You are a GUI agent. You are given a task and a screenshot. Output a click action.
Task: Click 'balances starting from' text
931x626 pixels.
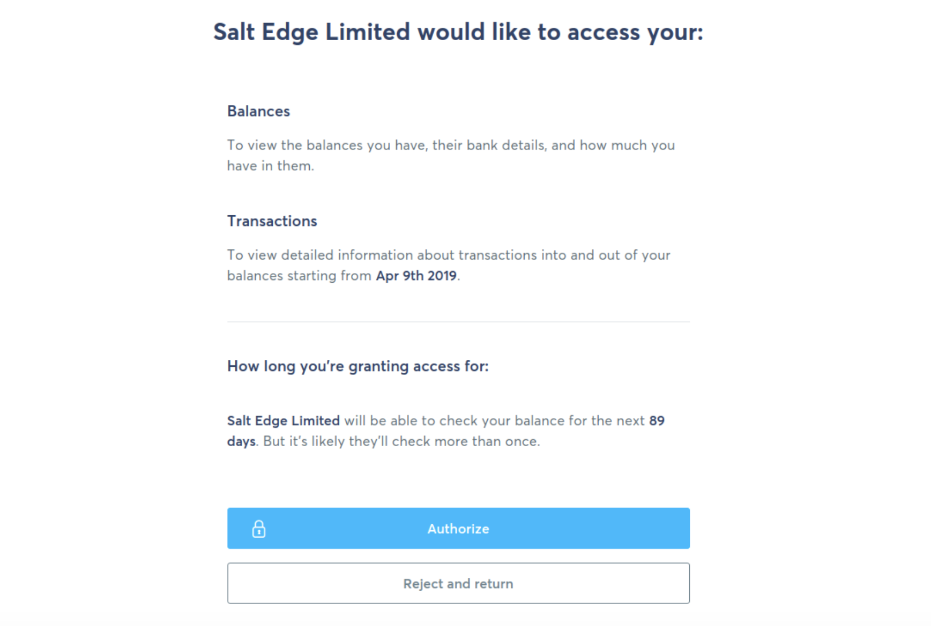click(x=299, y=276)
